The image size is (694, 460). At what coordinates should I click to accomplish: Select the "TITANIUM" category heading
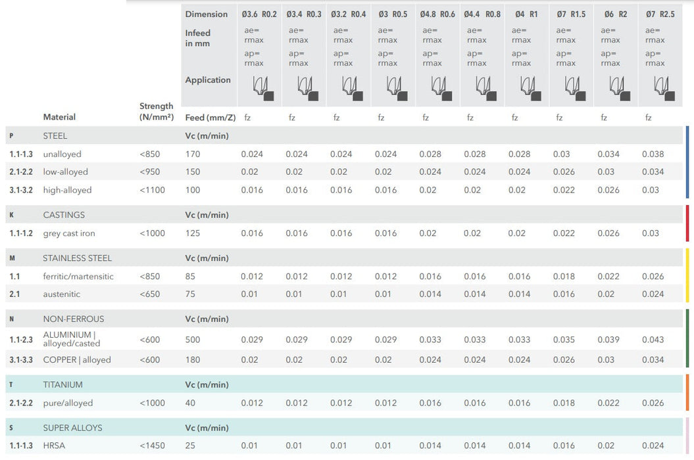62,385
